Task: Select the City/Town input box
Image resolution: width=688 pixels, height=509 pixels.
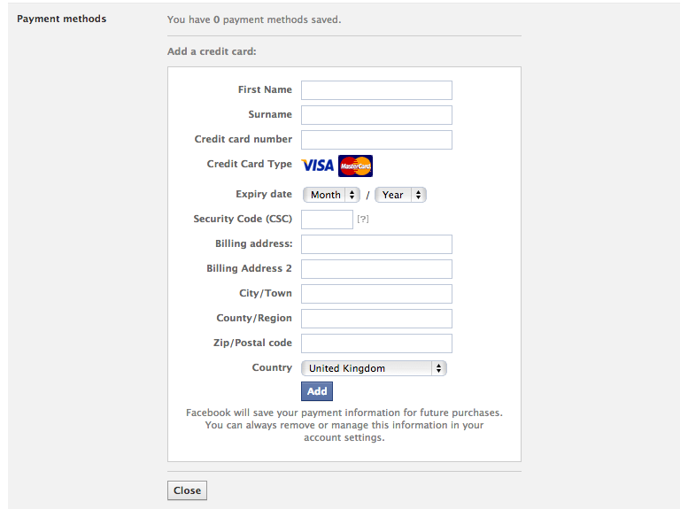Action: point(376,294)
